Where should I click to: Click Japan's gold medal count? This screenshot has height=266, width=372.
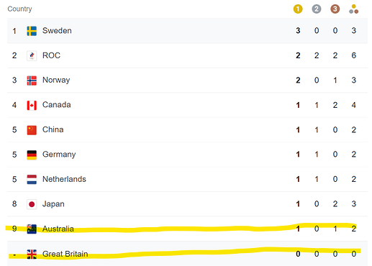click(x=298, y=204)
